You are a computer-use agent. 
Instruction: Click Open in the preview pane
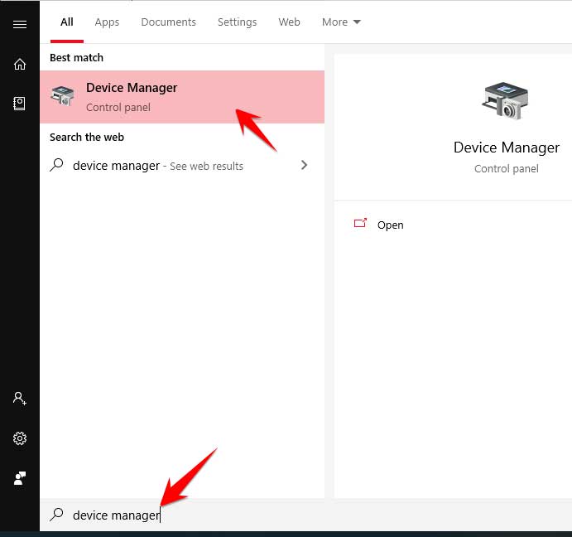(390, 225)
